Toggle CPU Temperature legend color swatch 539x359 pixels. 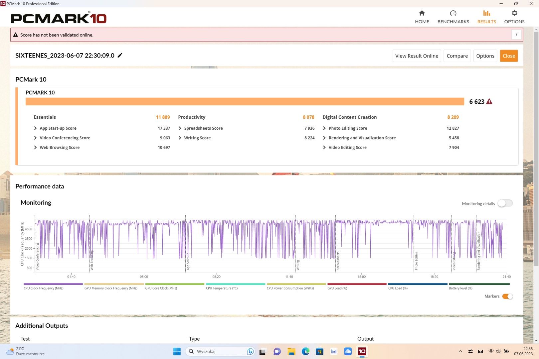tap(235, 284)
